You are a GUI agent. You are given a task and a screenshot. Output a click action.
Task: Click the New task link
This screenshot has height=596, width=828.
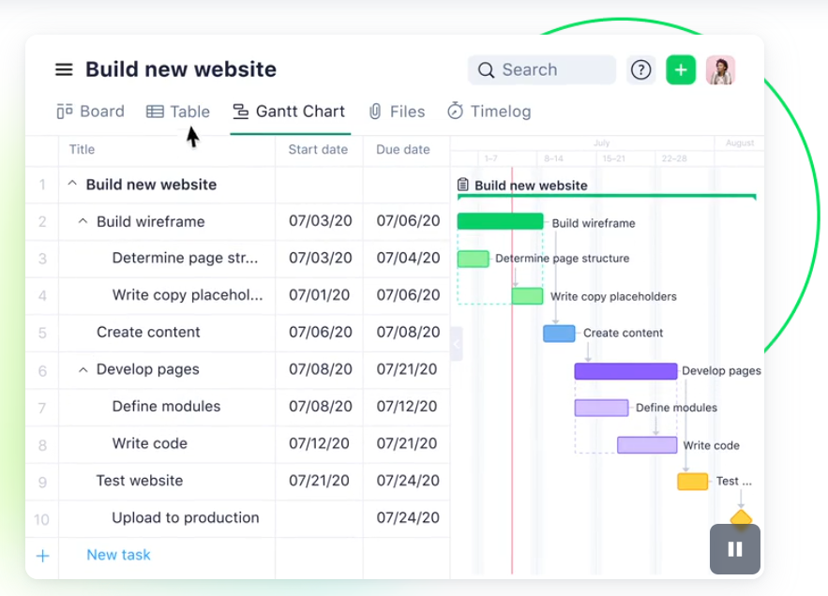tap(118, 555)
